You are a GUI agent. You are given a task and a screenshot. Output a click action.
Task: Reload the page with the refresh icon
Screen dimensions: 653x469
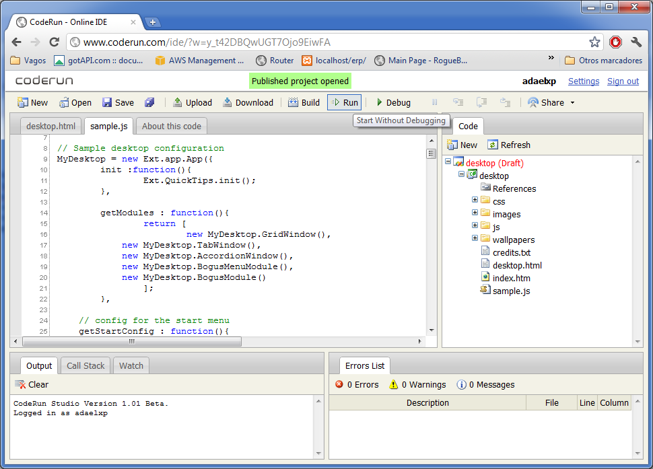tap(54, 42)
